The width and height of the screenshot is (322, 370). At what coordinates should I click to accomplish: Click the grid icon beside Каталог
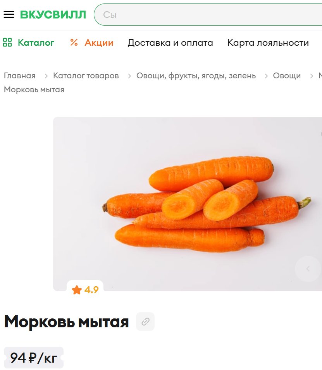[x=7, y=43]
